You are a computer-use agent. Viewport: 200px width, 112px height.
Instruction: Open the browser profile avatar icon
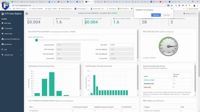(x=194, y=6)
